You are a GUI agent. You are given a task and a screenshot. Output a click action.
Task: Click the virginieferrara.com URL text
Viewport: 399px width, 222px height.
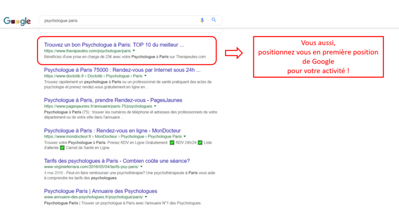[x=91, y=167]
